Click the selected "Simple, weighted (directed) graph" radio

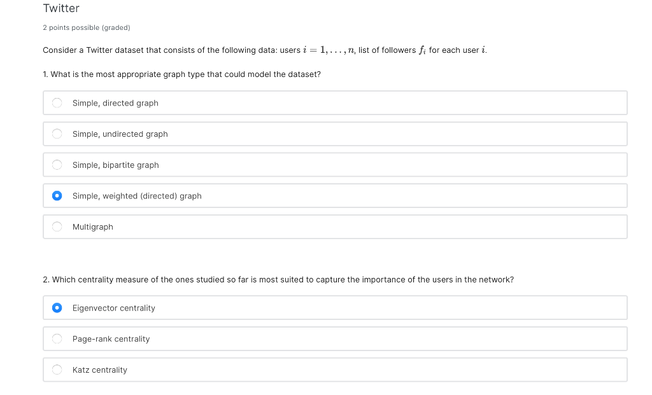(57, 196)
